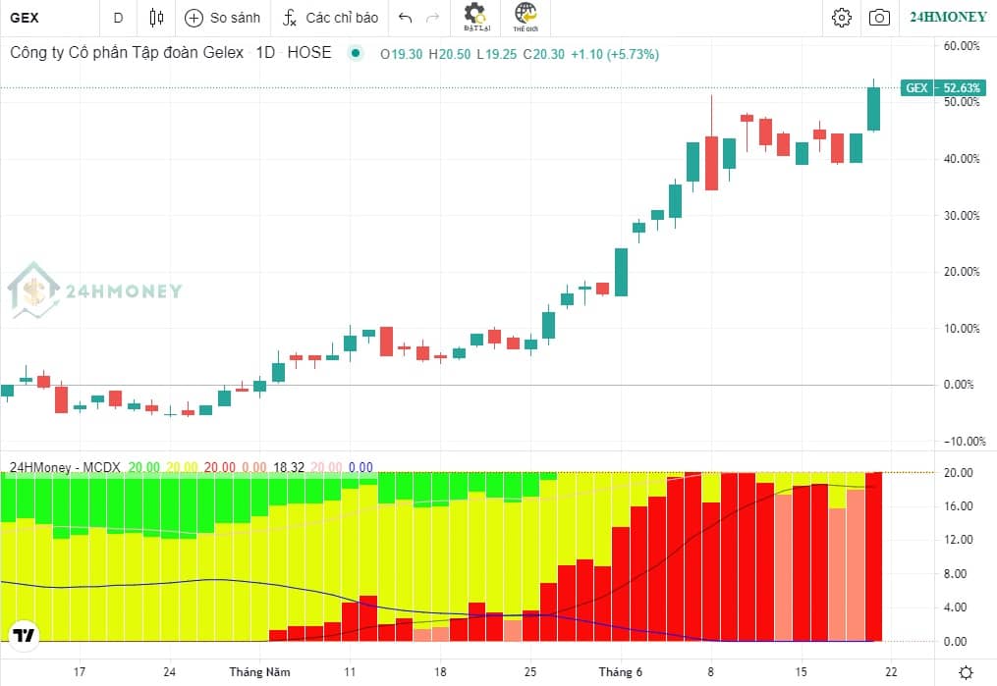
Task: Undo the last chart action
Action: (405, 18)
